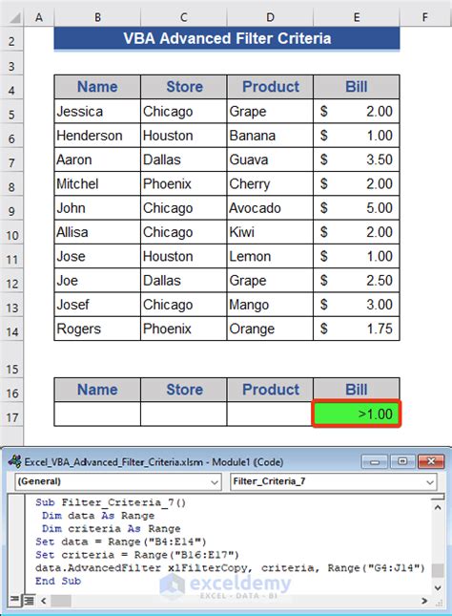Select Phoenix store cell in Mitchel's row
The width and height of the screenshot is (452, 616).
pyautogui.click(x=184, y=184)
